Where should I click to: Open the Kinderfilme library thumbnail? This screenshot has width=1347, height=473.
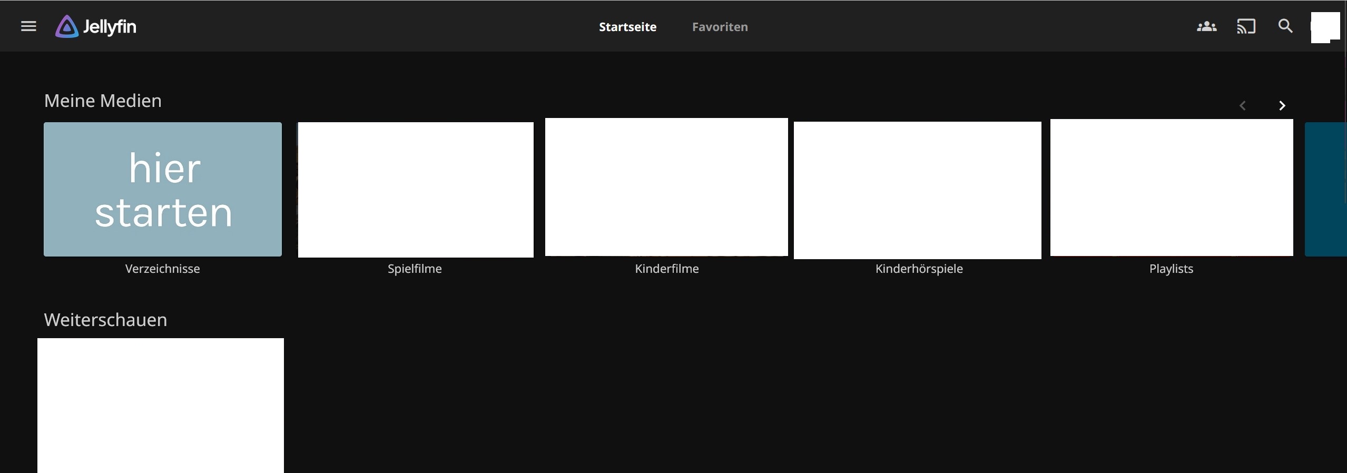click(x=666, y=188)
